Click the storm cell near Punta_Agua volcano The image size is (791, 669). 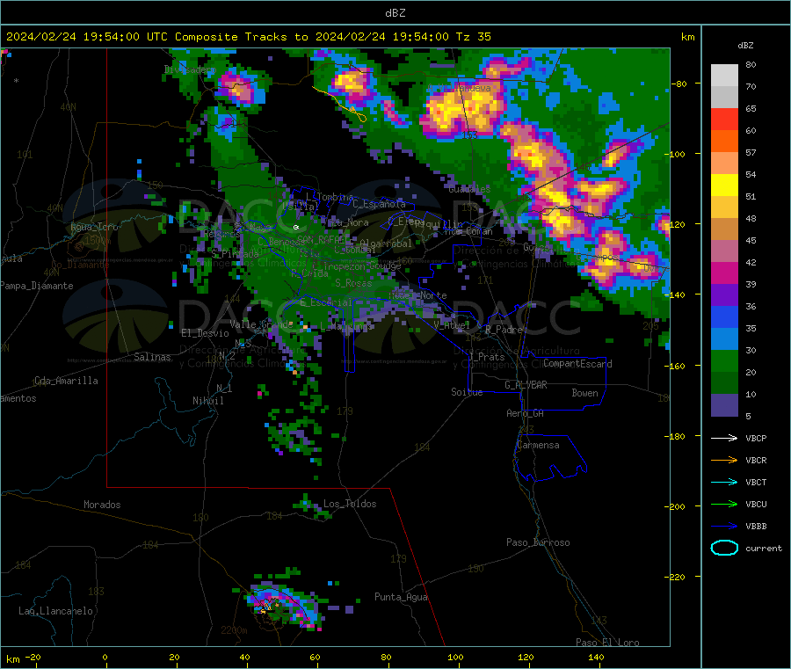click(282, 605)
